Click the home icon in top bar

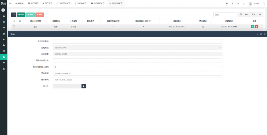[227, 4]
